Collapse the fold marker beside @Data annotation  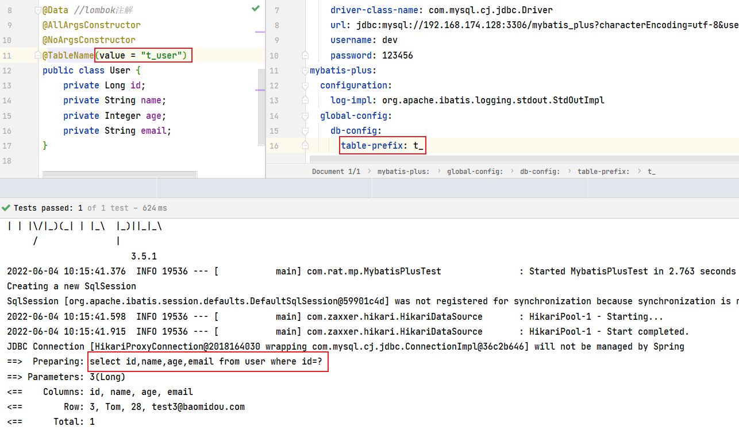(x=38, y=10)
